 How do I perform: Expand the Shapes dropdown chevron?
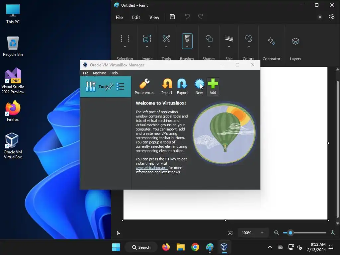pos(209,46)
